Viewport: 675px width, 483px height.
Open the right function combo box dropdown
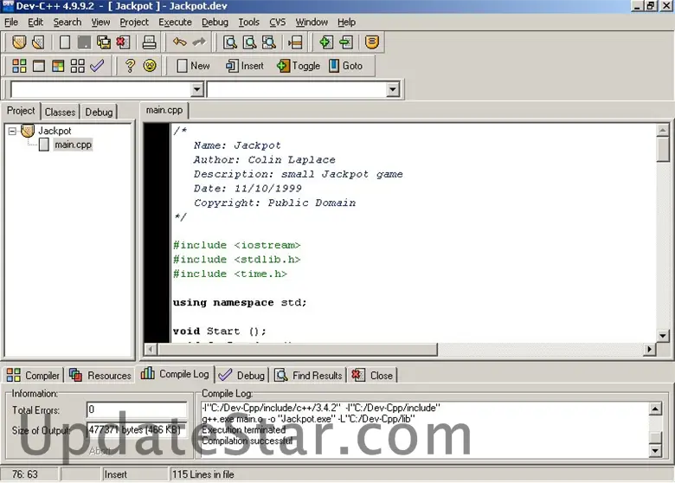pos(393,89)
